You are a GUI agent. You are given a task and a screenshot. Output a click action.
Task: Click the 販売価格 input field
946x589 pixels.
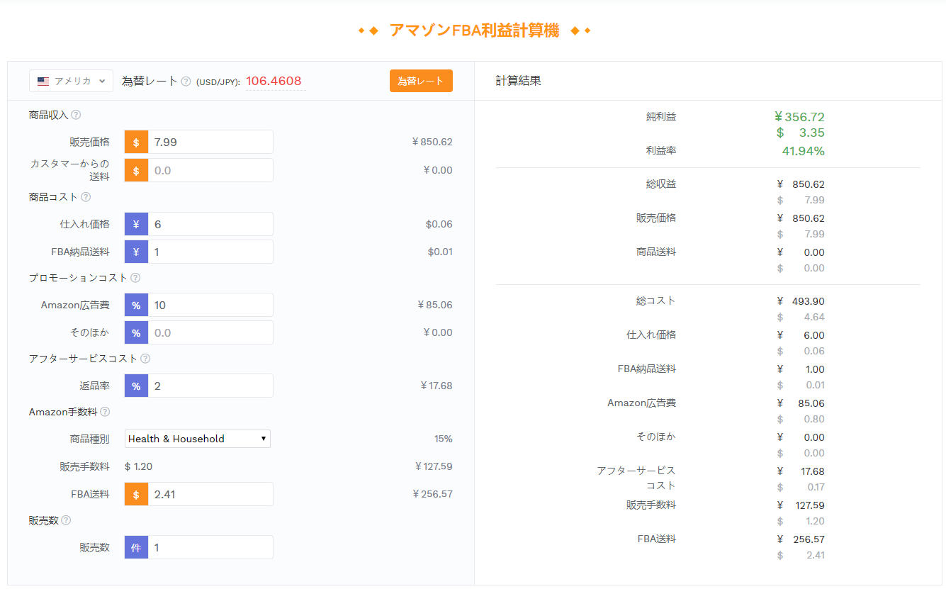point(210,142)
